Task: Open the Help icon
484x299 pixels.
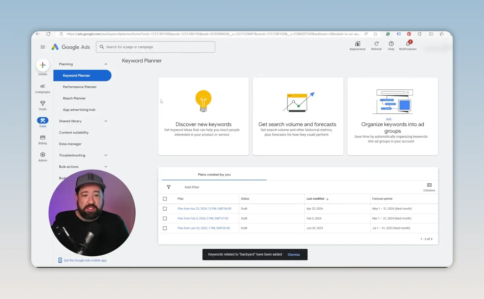Action: tap(391, 44)
